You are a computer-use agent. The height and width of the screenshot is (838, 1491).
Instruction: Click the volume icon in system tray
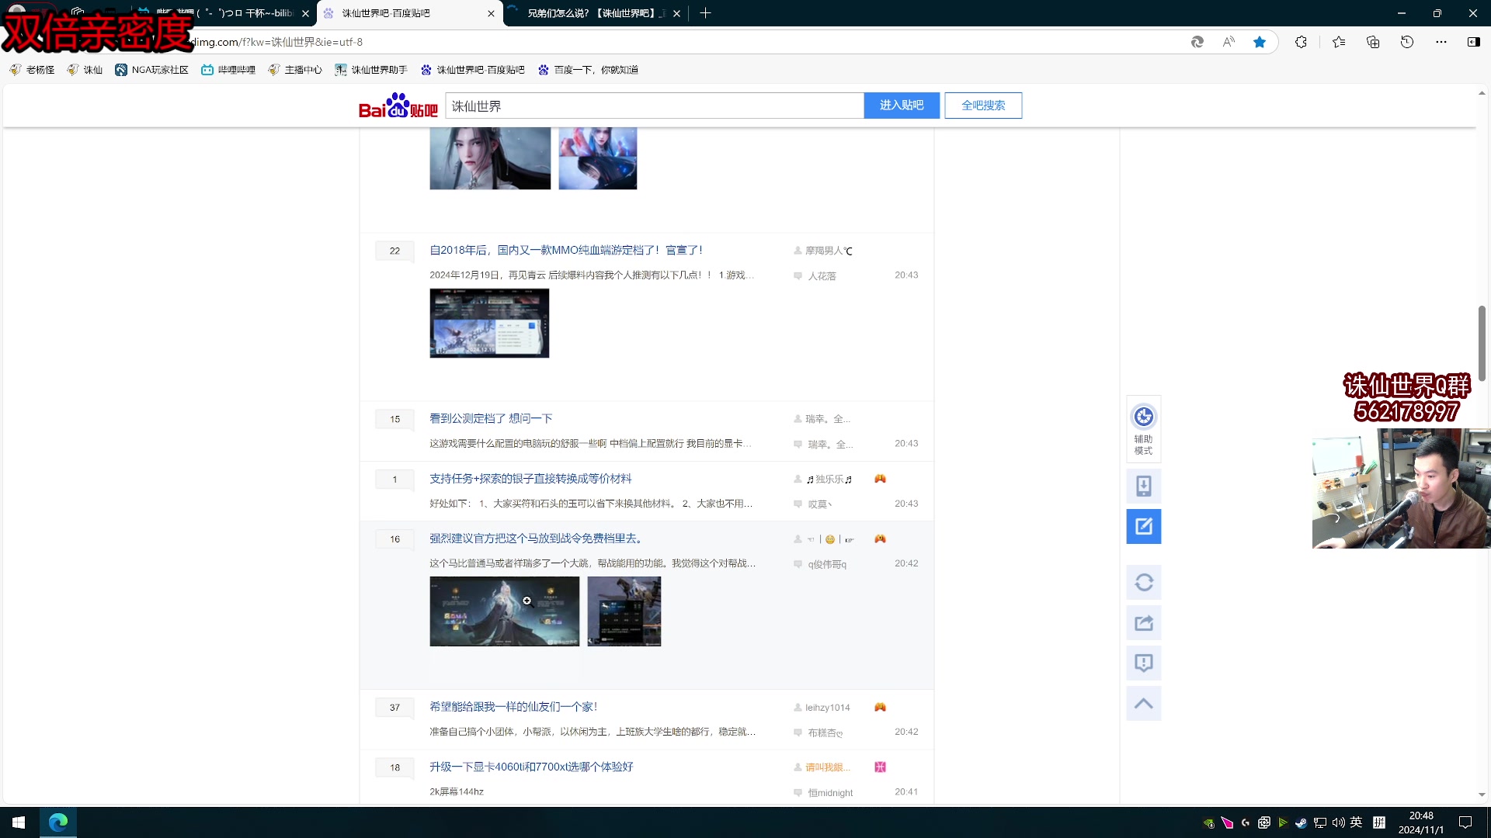click(1338, 822)
